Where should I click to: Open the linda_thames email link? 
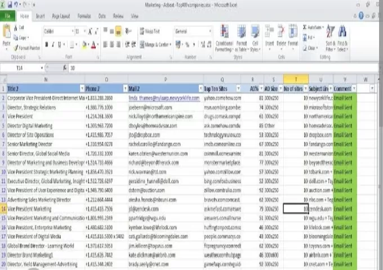coord(164,98)
